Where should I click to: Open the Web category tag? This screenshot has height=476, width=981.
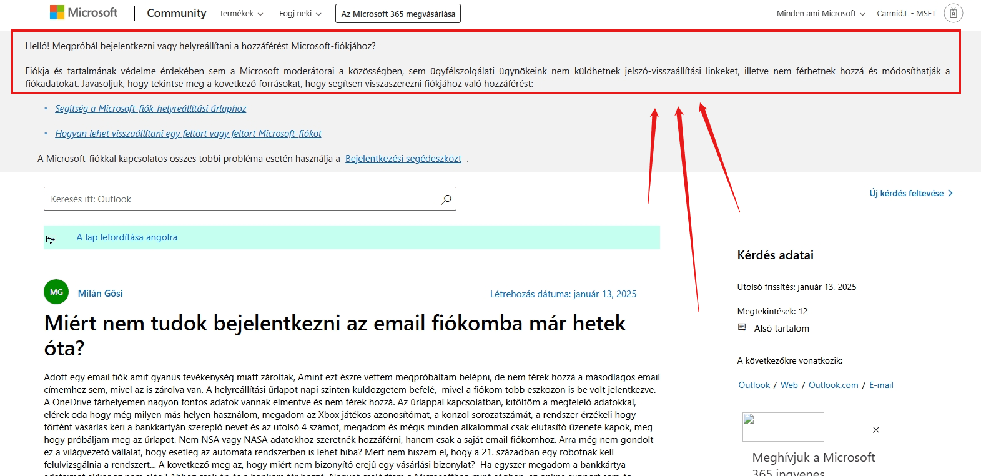(789, 385)
